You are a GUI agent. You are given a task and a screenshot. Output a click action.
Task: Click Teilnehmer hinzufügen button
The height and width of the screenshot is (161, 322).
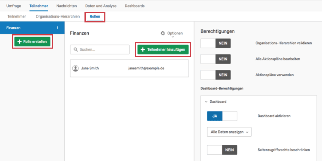[163, 49]
